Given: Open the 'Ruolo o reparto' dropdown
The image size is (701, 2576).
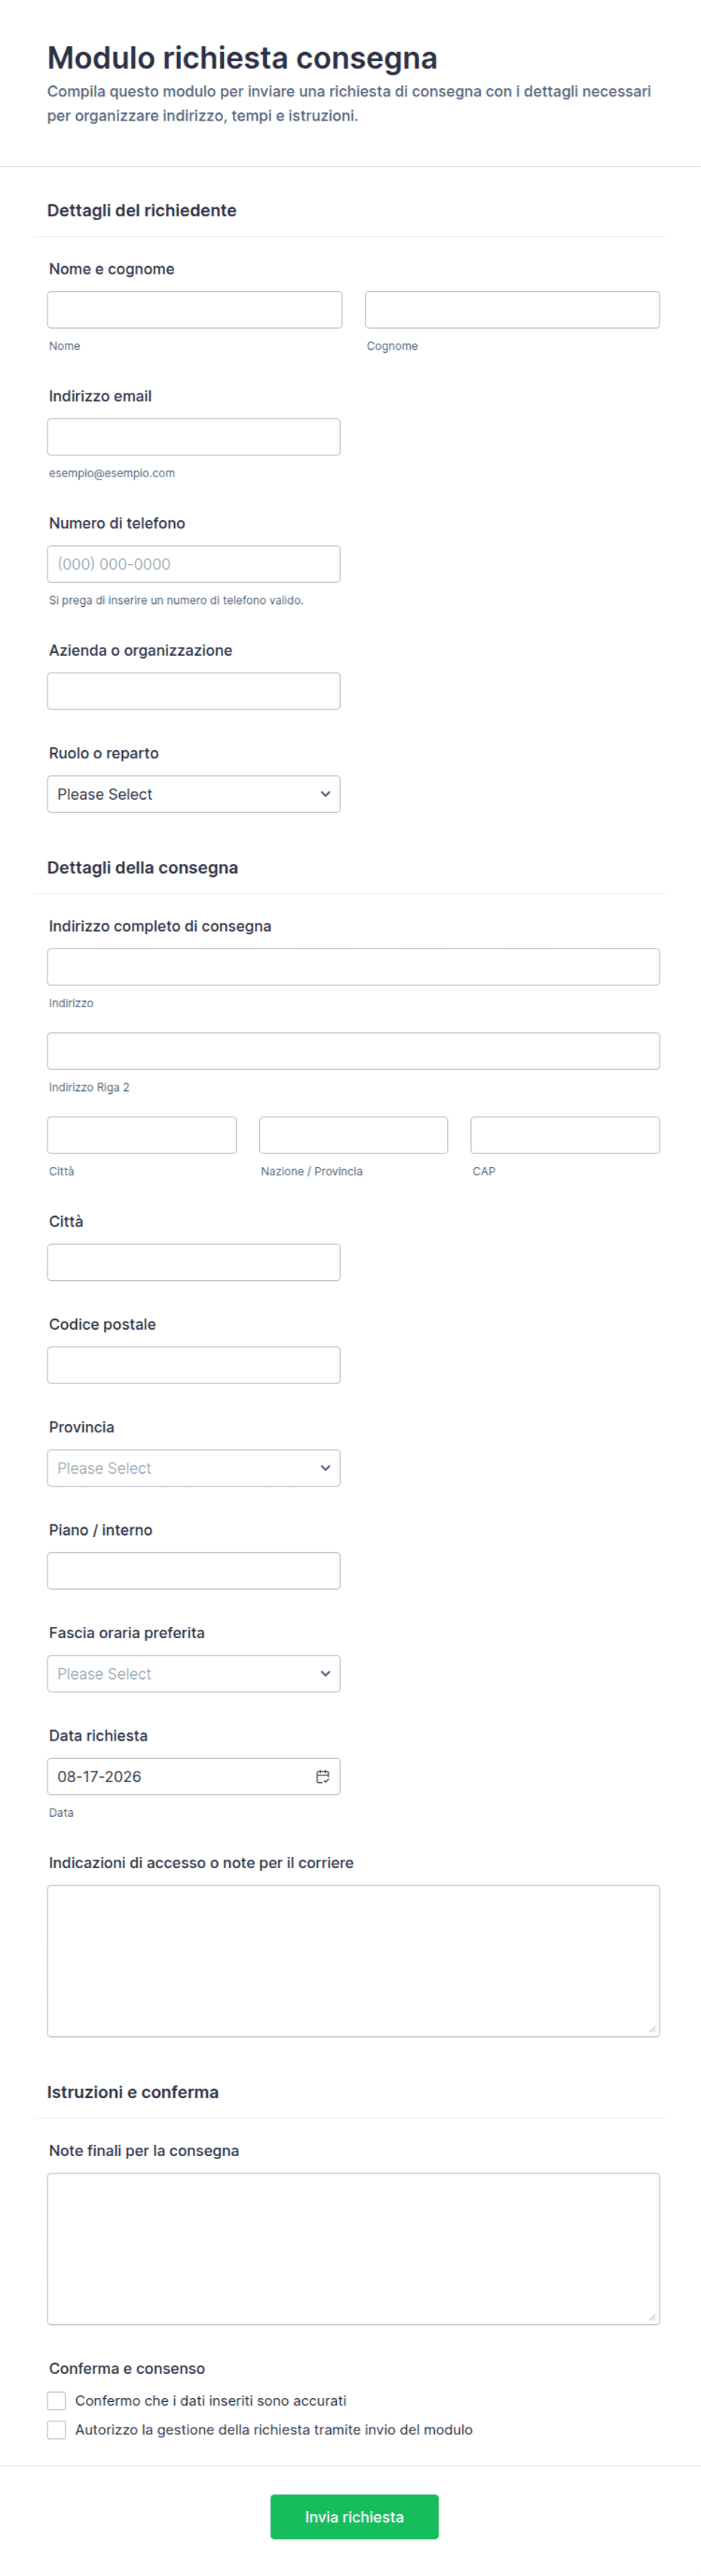Looking at the screenshot, I should point(194,794).
